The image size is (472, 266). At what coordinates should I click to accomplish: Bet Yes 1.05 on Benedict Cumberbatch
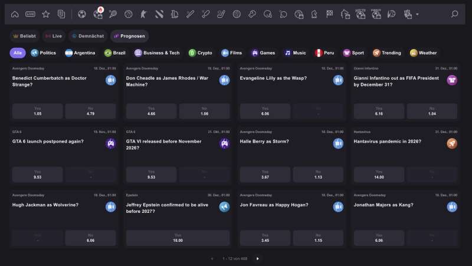[38, 111]
